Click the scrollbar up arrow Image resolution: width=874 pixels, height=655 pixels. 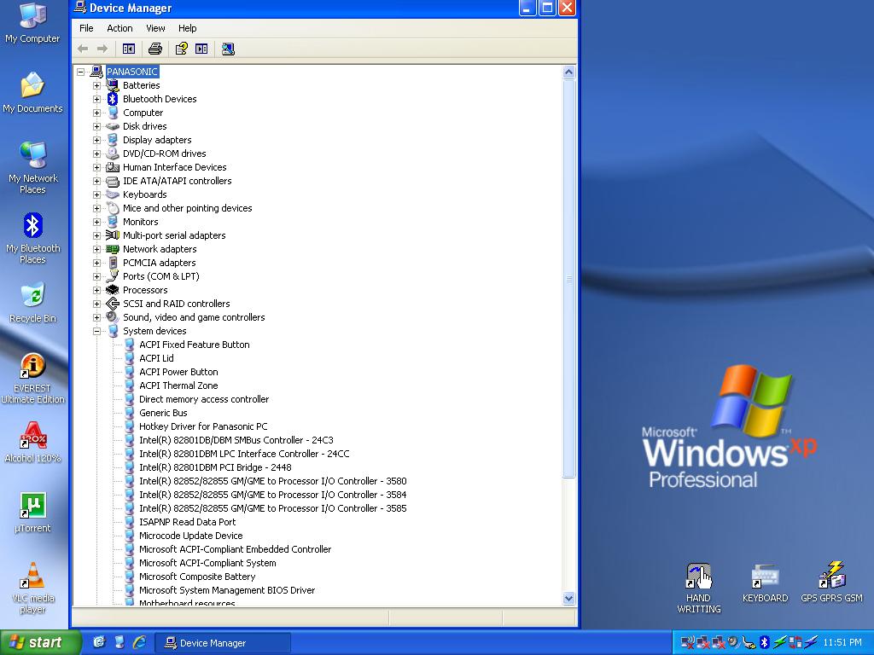(568, 72)
